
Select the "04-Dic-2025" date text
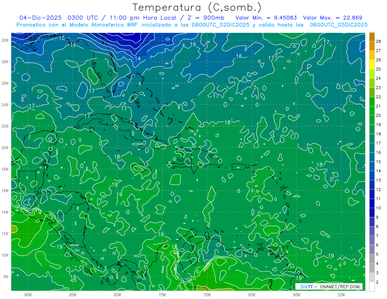pos(41,18)
